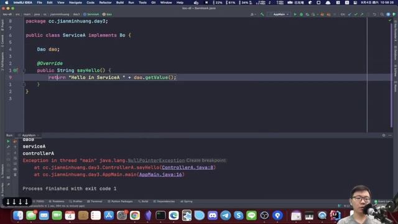This screenshot has height=224, width=398.
Task: Open Telegram from the Dock
Action: point(225,216)
